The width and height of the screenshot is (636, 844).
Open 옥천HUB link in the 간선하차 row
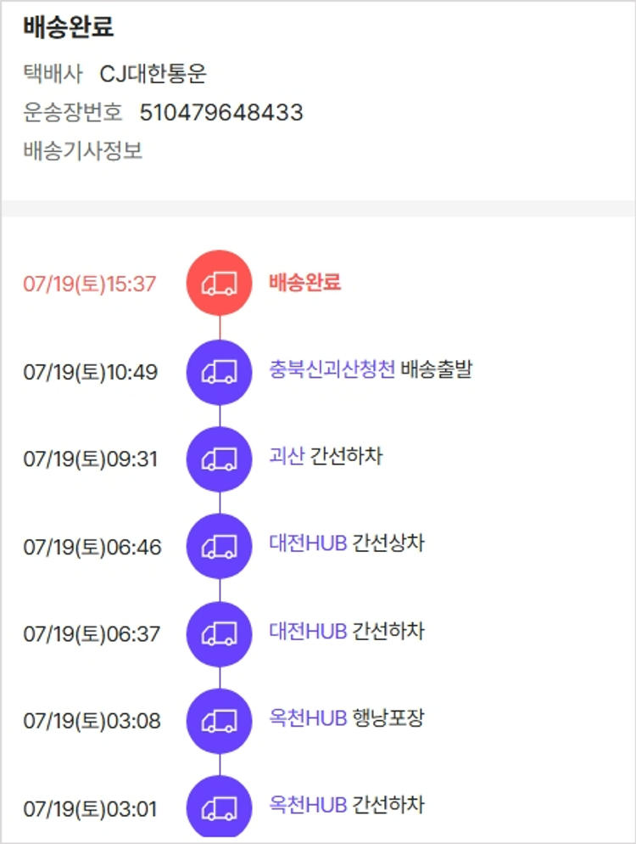click(x=308, y=804)
